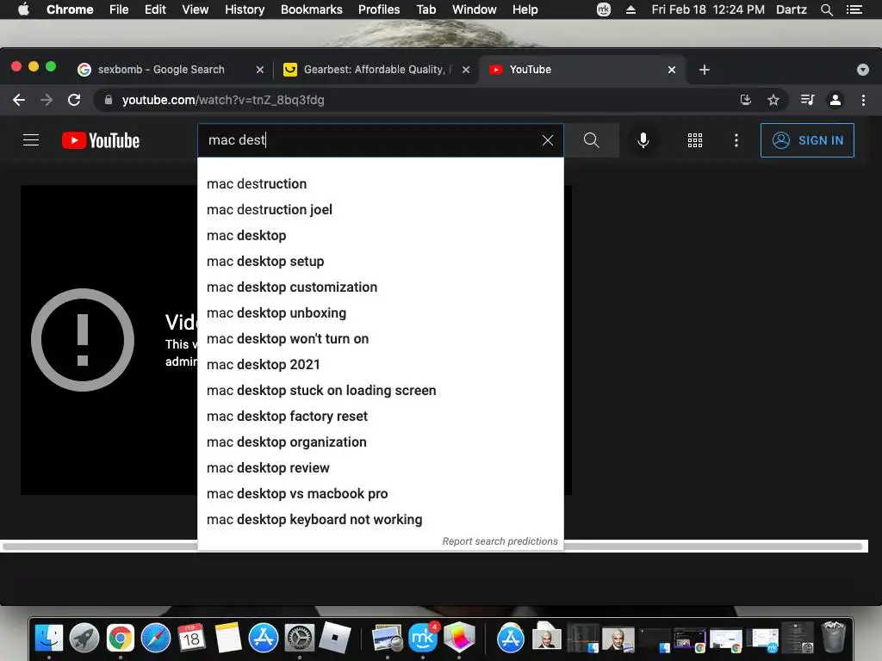This screenshot has height=661, width=882.
Task: Open the Profiles menu
Action: 379,9
